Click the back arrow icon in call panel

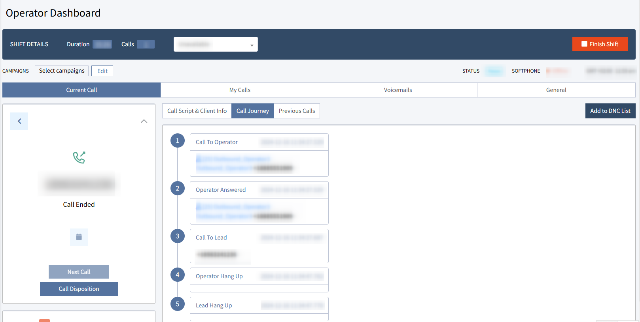[19, 122]
